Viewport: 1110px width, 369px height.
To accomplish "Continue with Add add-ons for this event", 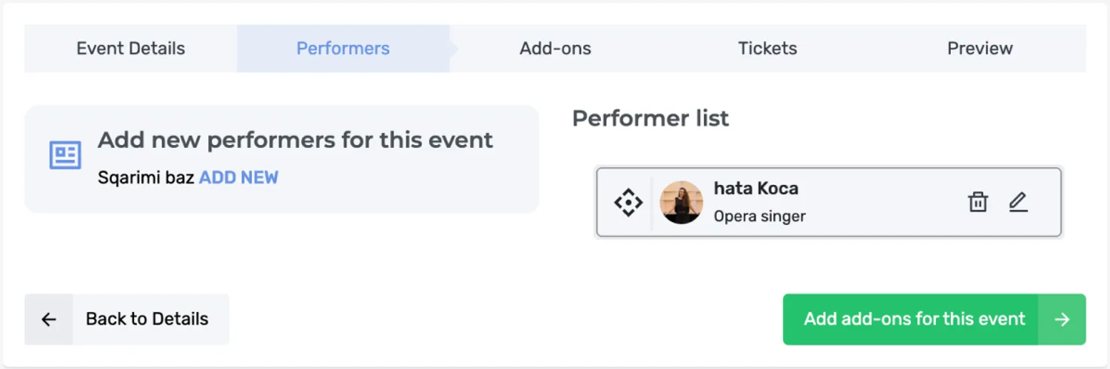I will pyautogui.click(x=935, y=319).
